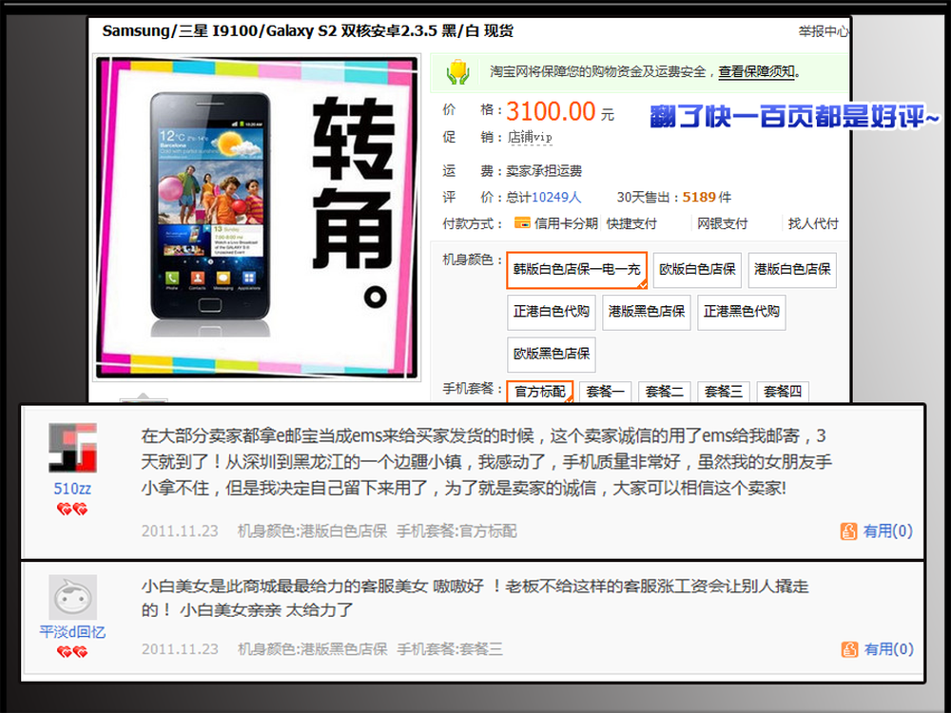
Task: Select 正港黑色代购 color option
Action: 741,312
